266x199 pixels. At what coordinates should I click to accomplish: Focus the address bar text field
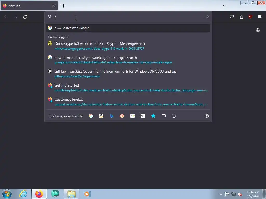pos(128,17)
